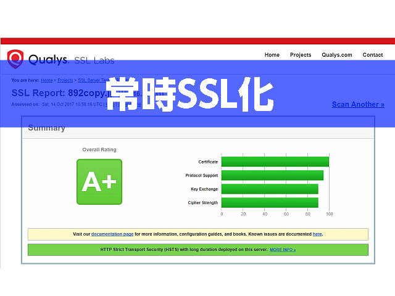Click the Home breadcrumb link
Screen dimensions: 395x296
(x=47, y=80)
